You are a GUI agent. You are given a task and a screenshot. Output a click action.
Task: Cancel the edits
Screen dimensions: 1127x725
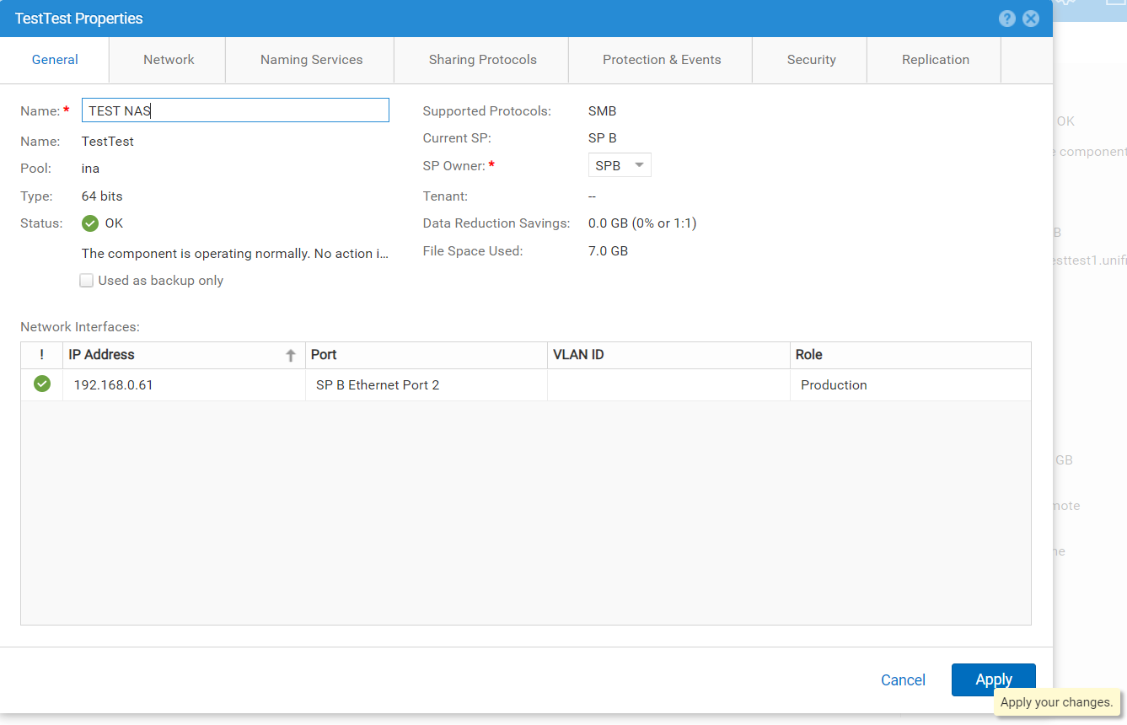point(903,679)
